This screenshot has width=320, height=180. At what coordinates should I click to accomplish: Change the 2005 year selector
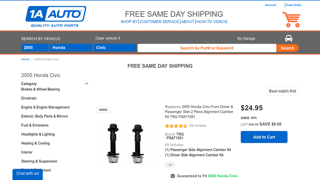(35, 48)
